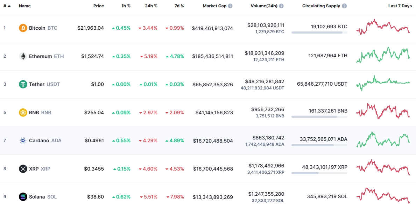This screenshot has height=209, width=416.
Task: Click XRP's 24h volume $1,178,492,966
Action: point(266,166)
